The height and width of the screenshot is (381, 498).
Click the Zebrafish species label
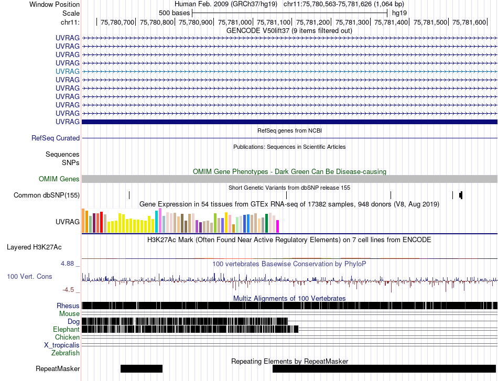66,353
